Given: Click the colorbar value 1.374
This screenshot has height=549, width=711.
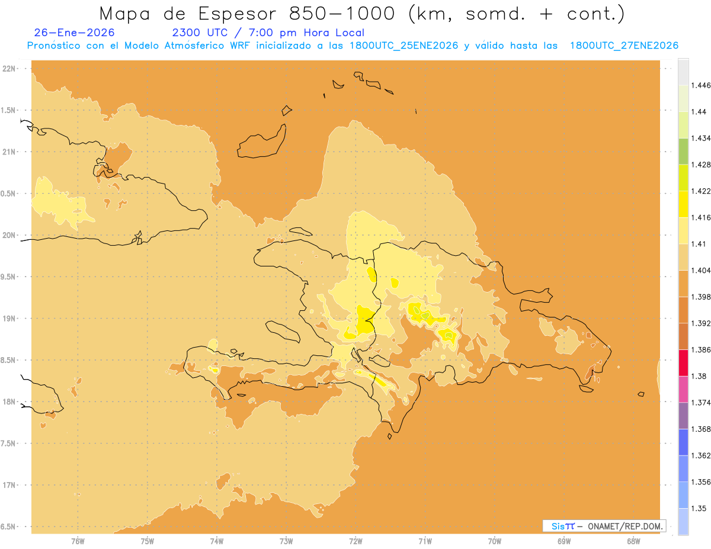Looking at the screenshot, I should click(702, 403).
